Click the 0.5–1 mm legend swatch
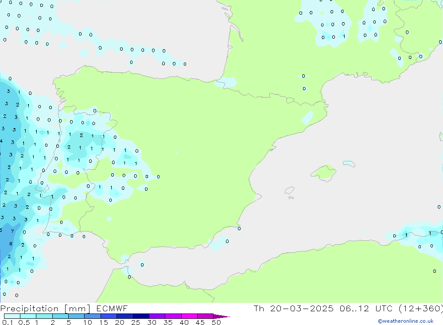This screenshot has height=325, width=443. point(28,316)
